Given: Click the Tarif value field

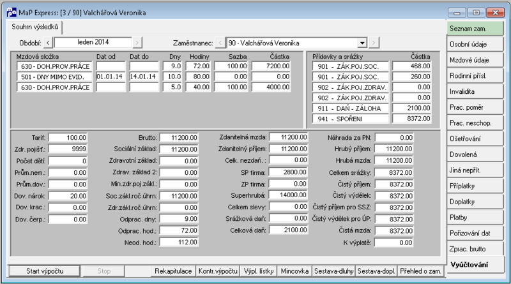Looking at the screenshot, I should tap(68, 138).
